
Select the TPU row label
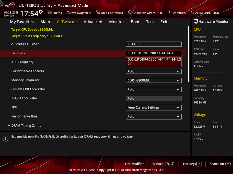pyautogui.click(x=14, y=107)
